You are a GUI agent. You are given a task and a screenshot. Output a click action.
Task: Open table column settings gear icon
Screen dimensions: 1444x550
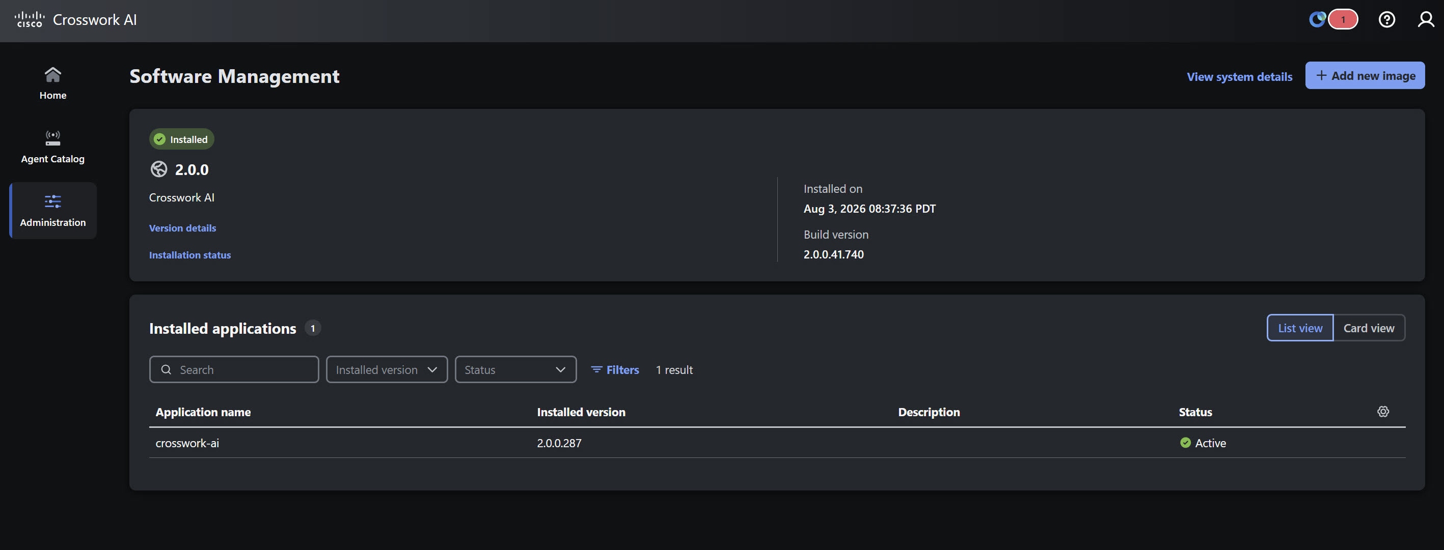1383,412
